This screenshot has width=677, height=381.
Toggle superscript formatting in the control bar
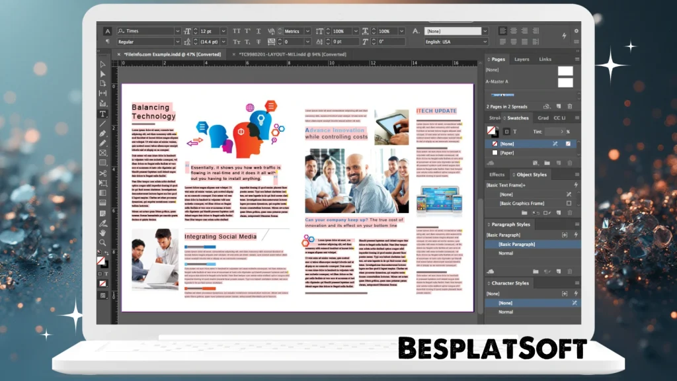[x=247, y=31]
